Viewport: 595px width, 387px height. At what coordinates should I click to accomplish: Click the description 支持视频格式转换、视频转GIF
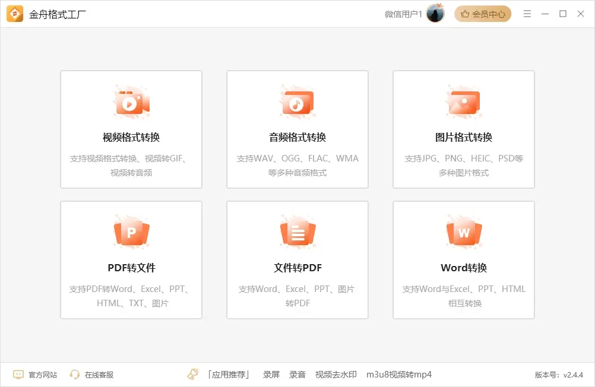pos(128,158)
